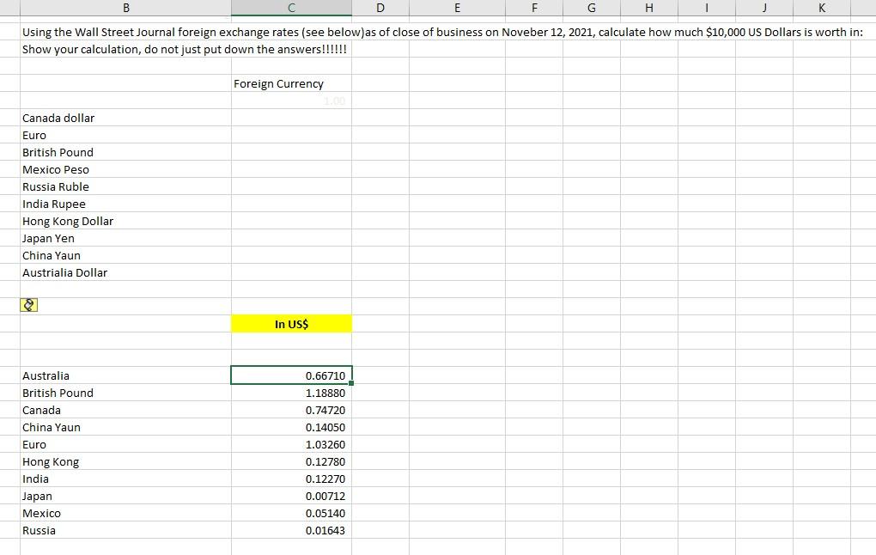Select column H header

click(649, 8)
